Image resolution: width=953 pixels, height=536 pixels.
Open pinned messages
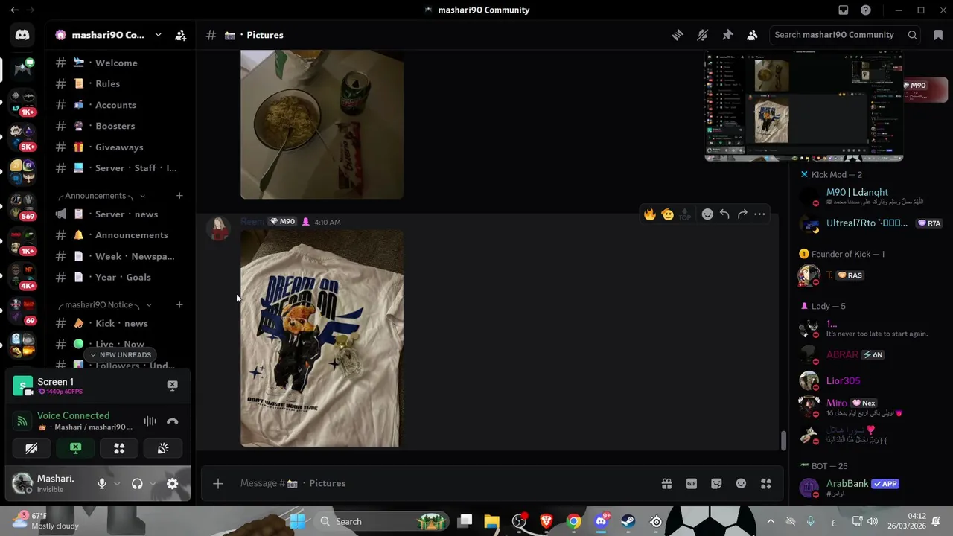tap(727, 35)
